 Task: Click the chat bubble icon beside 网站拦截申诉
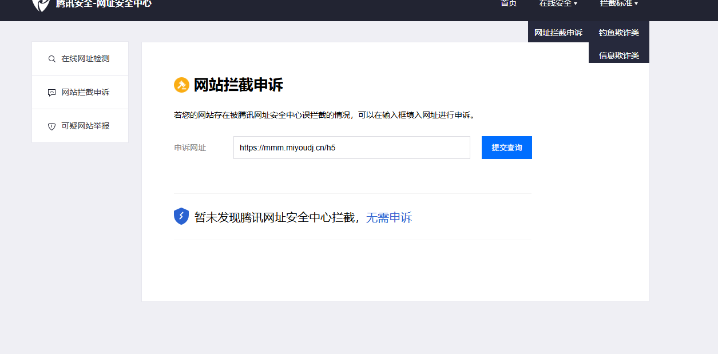coord(52,92)
